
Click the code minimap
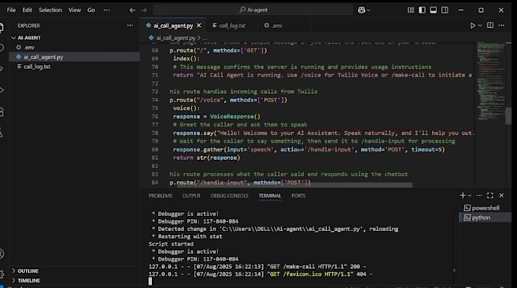pyautogui.click(x=491, y=82)
